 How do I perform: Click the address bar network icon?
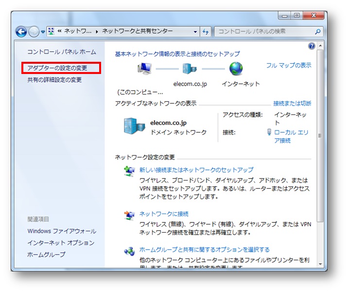[51, 31]
